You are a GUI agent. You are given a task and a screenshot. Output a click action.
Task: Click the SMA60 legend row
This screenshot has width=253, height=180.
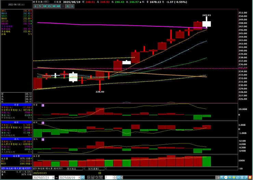pos(16,18)
